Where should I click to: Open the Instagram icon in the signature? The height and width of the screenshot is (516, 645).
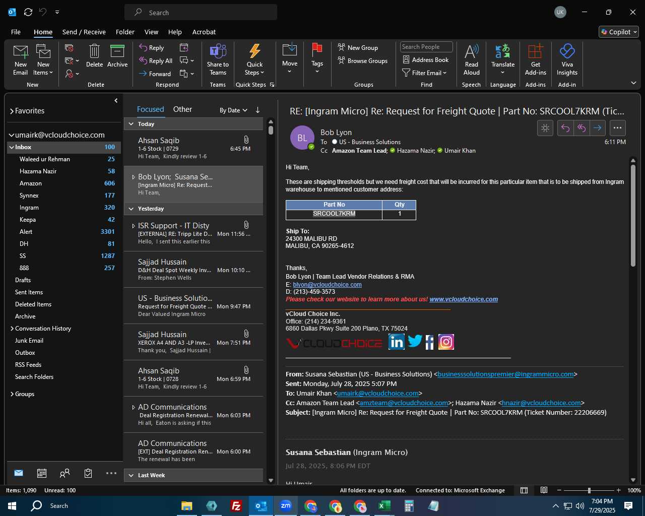click(446, 342)
